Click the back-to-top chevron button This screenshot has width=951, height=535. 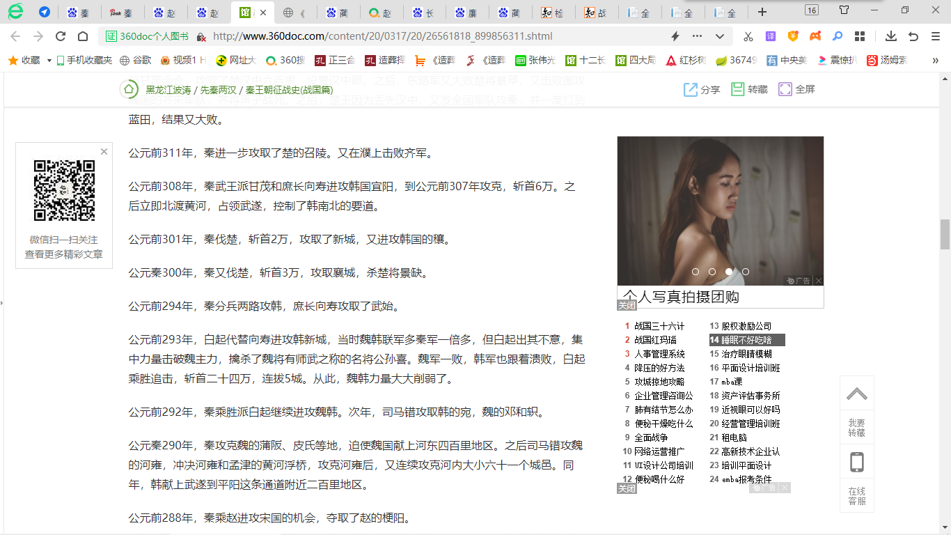[857, 394]
